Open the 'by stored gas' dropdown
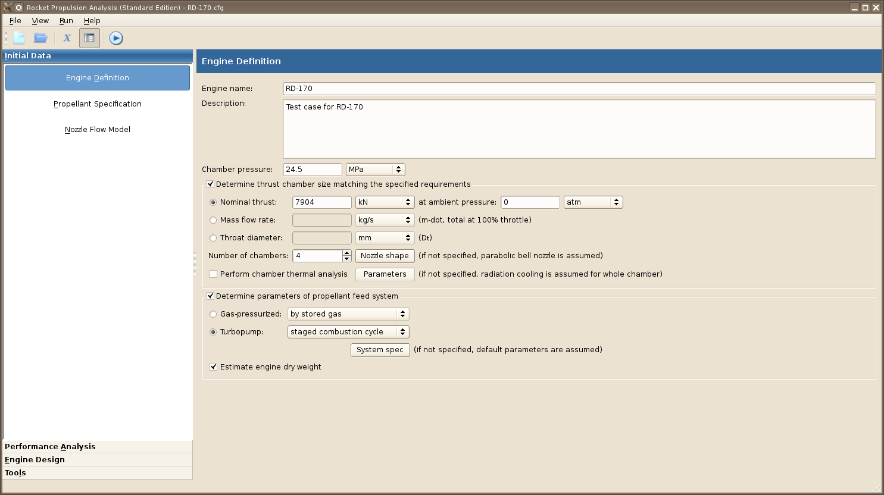Screen dimensions: 884x495 [x=348, y=314]
